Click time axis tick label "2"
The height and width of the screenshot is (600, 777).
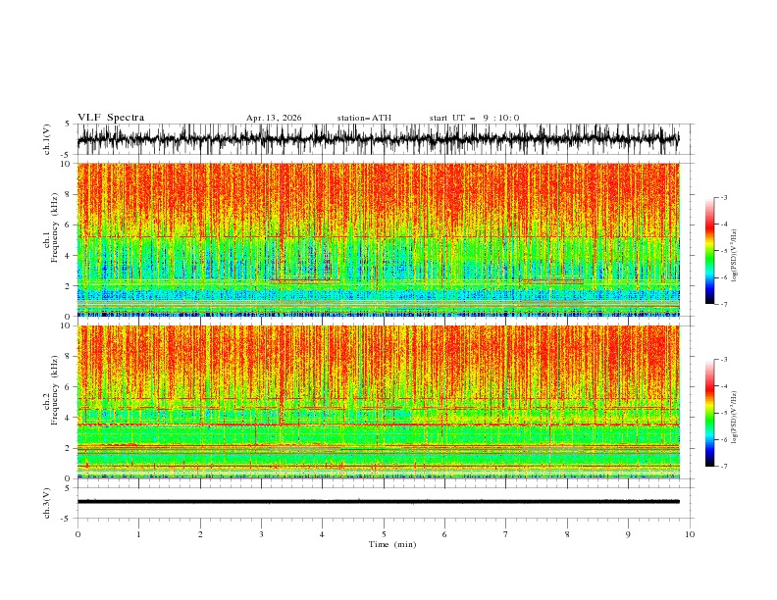click(x=200, y=534)
